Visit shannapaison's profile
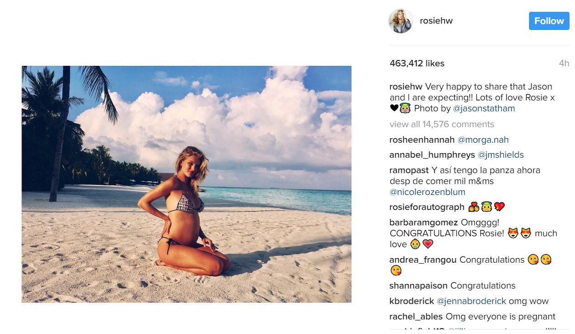 [418, 286]
